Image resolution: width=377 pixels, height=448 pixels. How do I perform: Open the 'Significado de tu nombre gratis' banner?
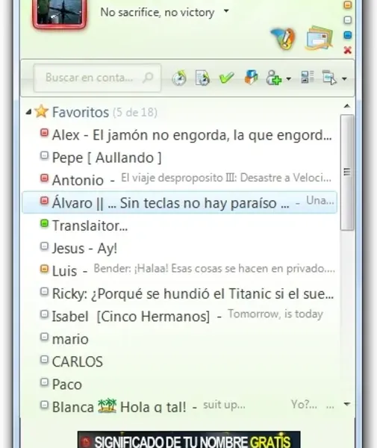(x=189, y=440)
